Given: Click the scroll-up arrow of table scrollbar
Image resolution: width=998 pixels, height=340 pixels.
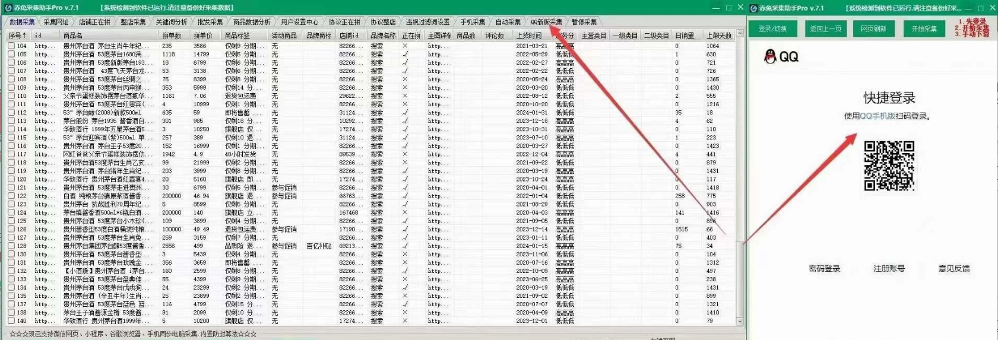Looking at the screenshot, I should click(740, 34).
